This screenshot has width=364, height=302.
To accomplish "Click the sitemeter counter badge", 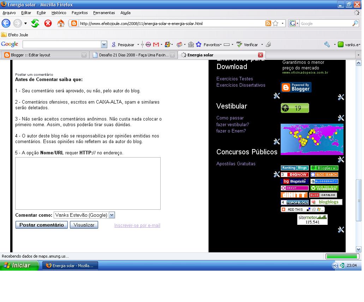I will tap(312, 220).
